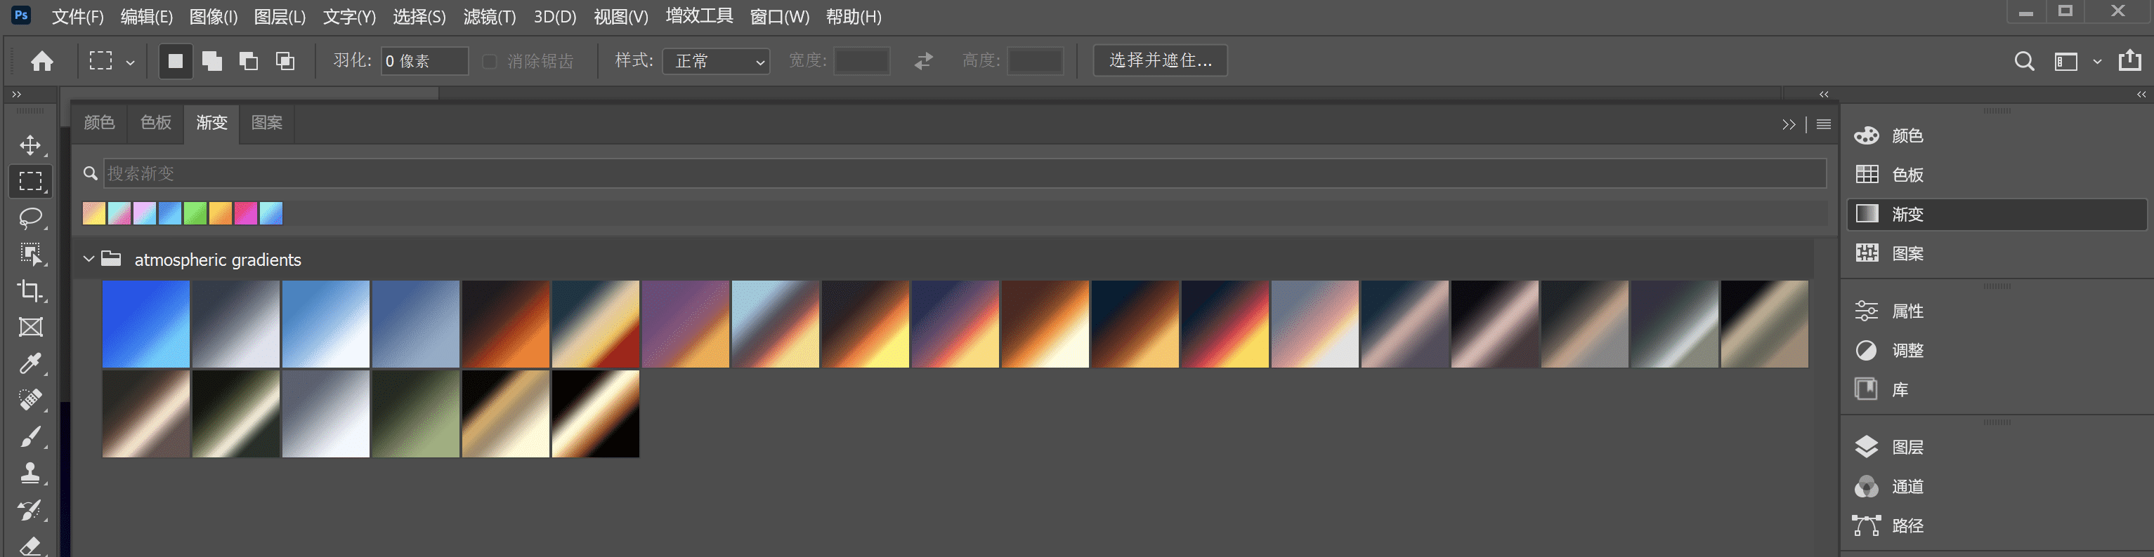
Task: Enable the anti-alias (消除锯齿) checkbox
Action: coord(490,61)
